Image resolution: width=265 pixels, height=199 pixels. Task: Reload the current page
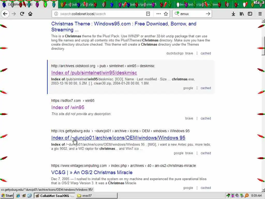point(22,14)
